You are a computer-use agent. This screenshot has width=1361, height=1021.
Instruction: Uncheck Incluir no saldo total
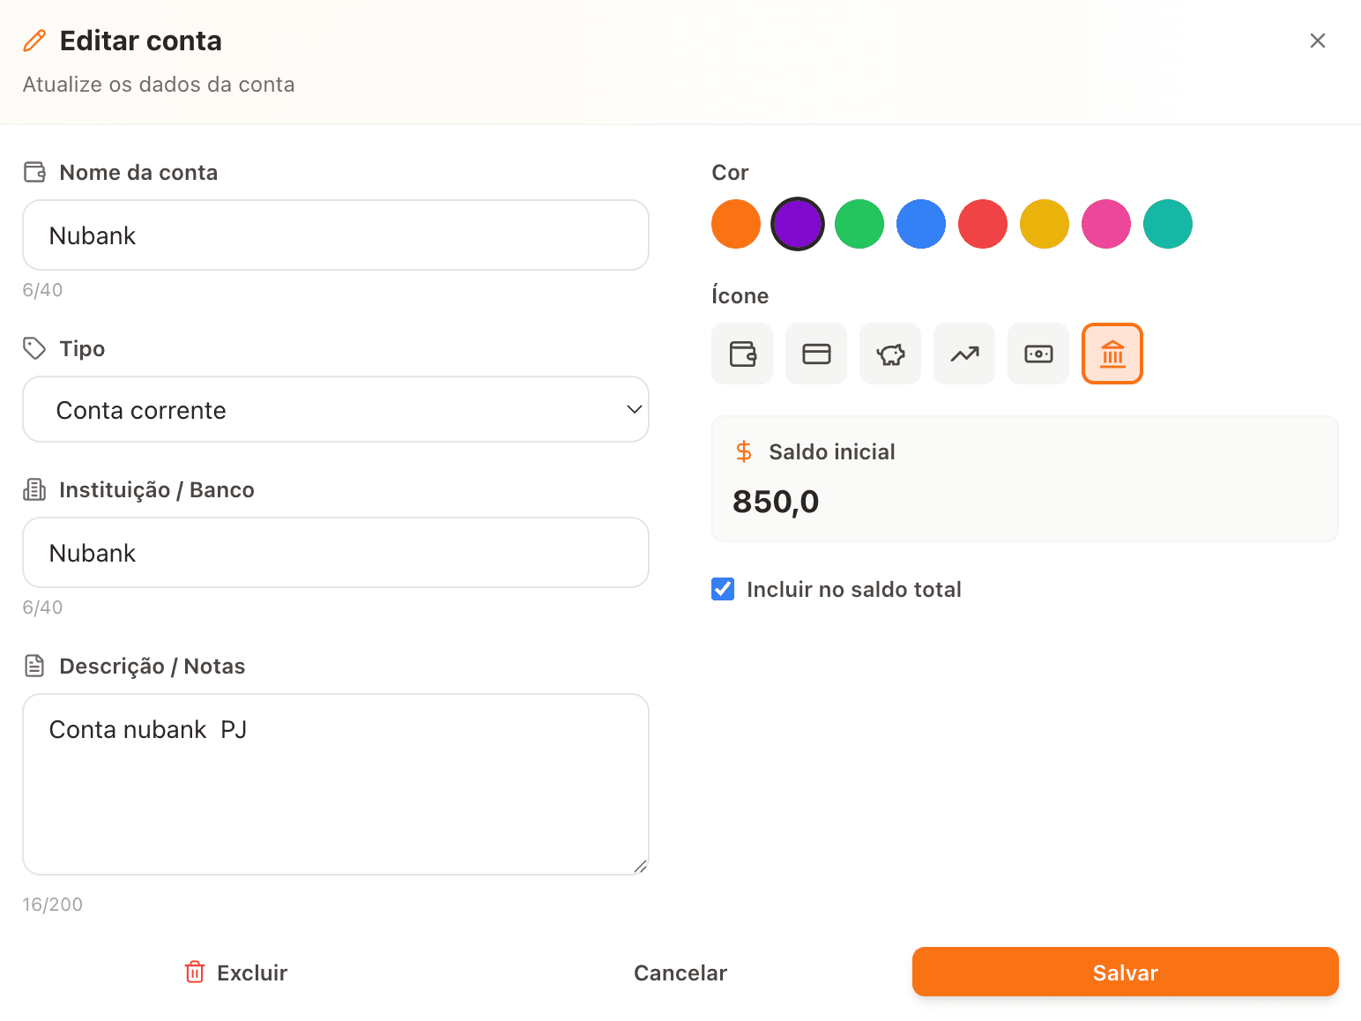(723, 589)
